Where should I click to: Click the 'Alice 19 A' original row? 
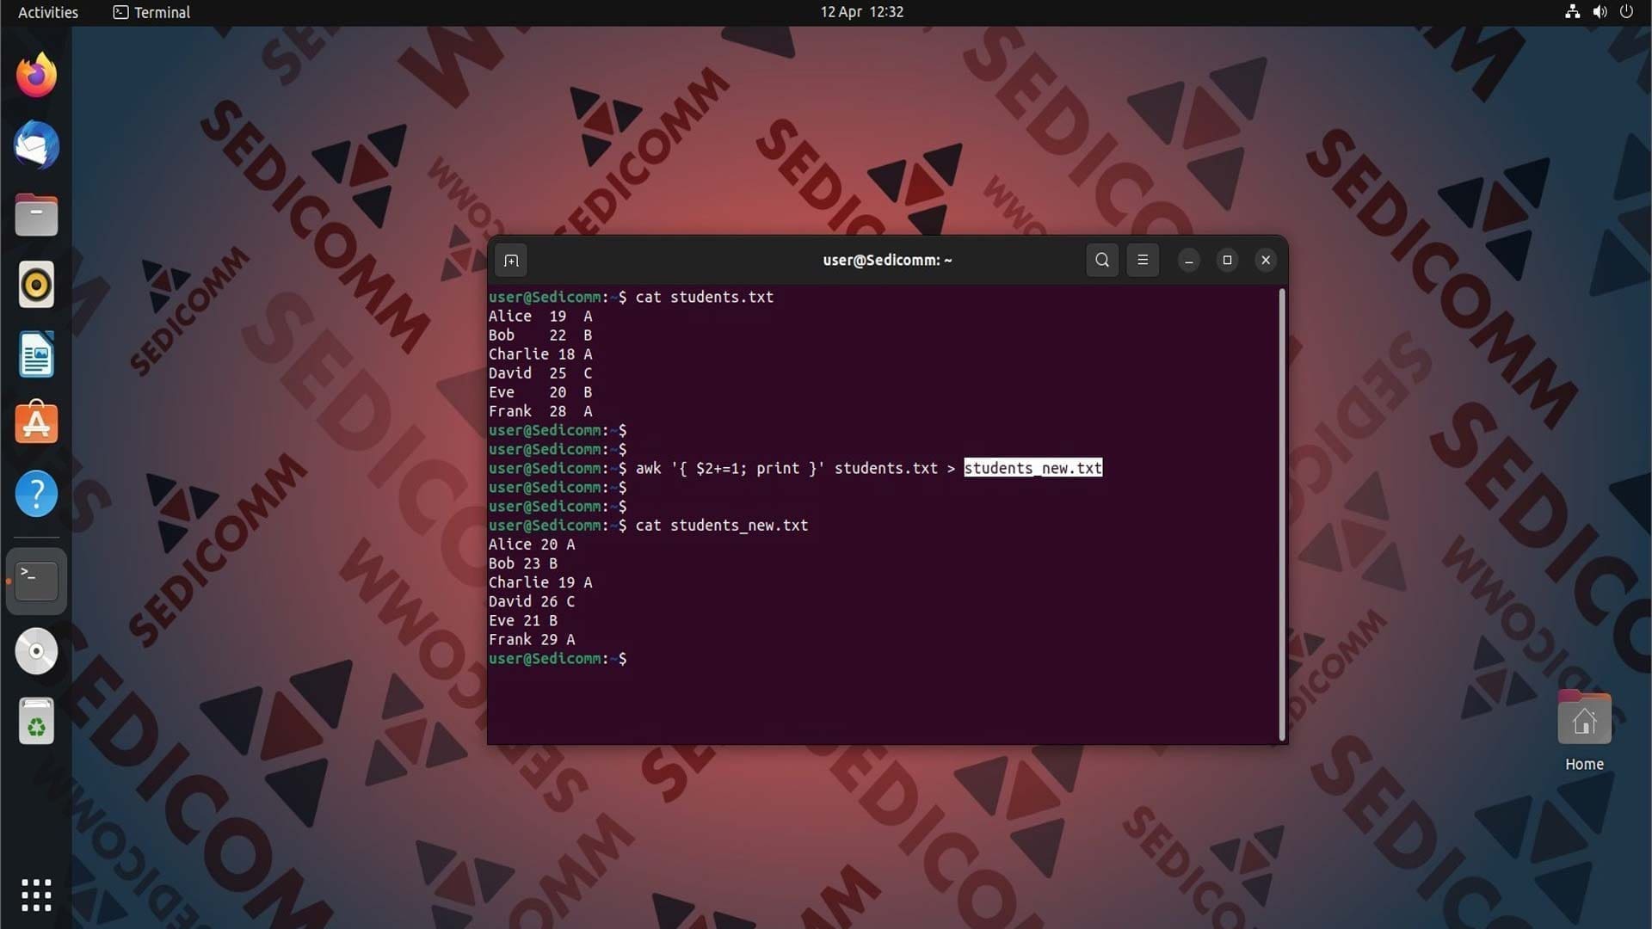point(540,317)
